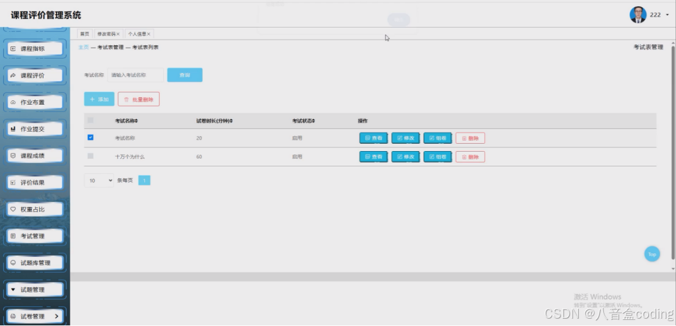Uncheck the 考试名称 row checkbox

tap(90, 138)
